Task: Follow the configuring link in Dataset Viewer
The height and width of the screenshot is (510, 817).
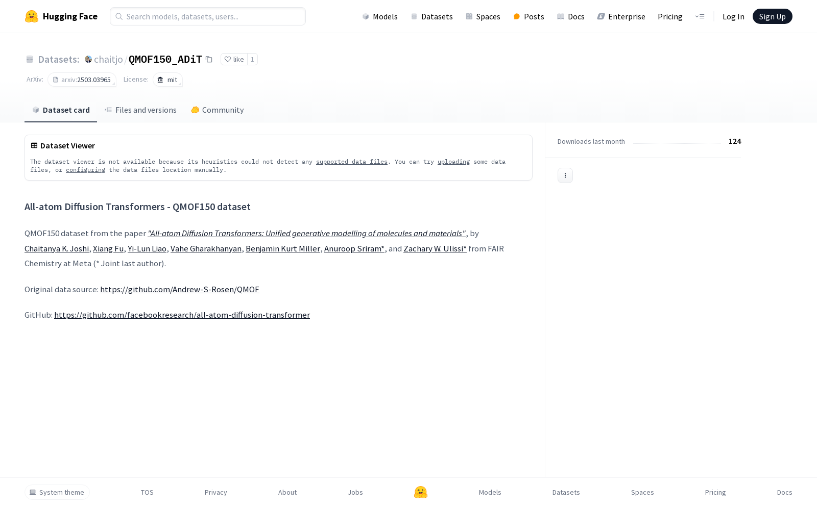Action: (x=85, y=170)
